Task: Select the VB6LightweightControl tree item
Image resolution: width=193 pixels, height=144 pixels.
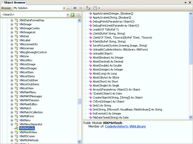Action: tap(33, 52)
